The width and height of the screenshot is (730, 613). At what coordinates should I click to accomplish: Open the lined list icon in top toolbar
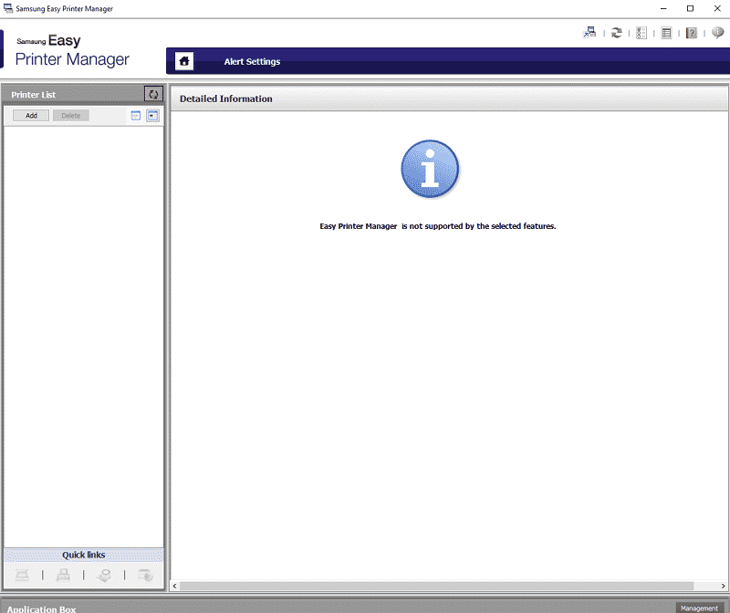pos(667,33)
